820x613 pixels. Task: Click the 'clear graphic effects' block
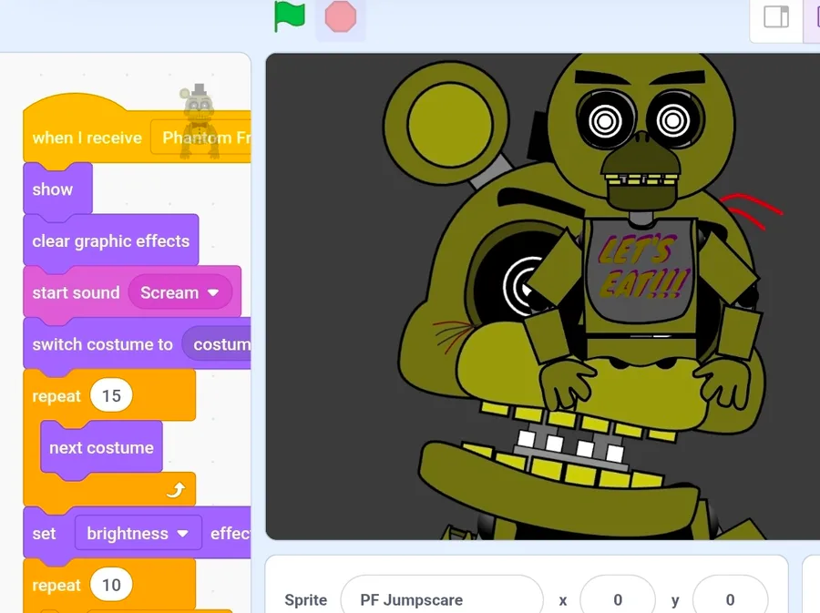pos(110,240)
